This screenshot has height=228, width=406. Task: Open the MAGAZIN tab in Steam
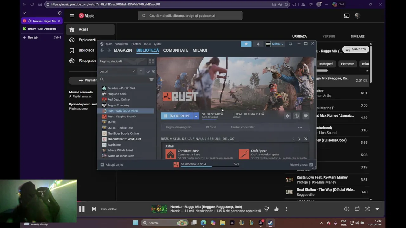coord(123,50)
